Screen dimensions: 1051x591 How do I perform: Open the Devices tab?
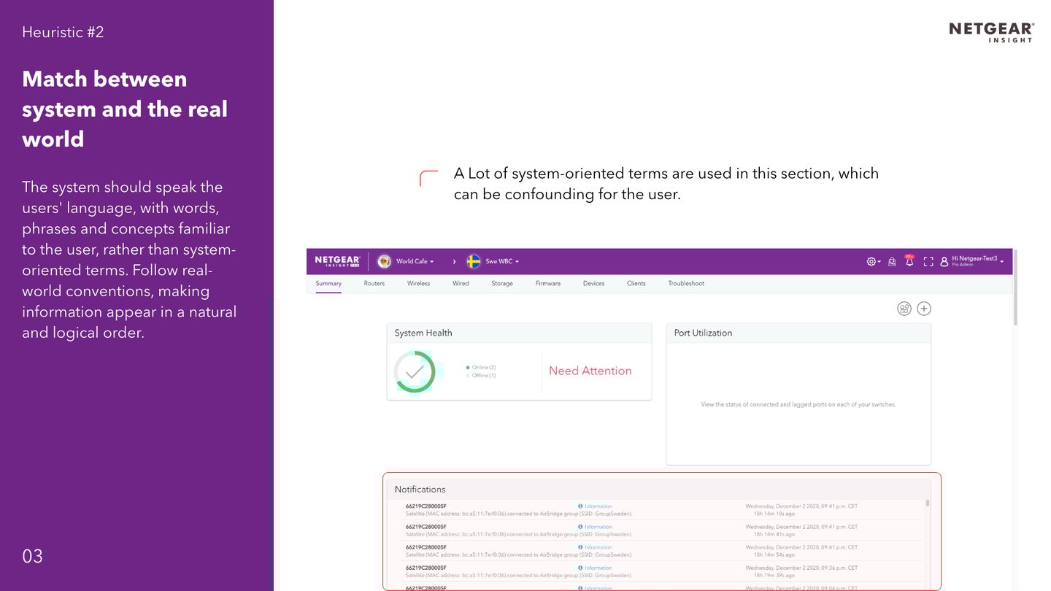[x=594, y=283]
